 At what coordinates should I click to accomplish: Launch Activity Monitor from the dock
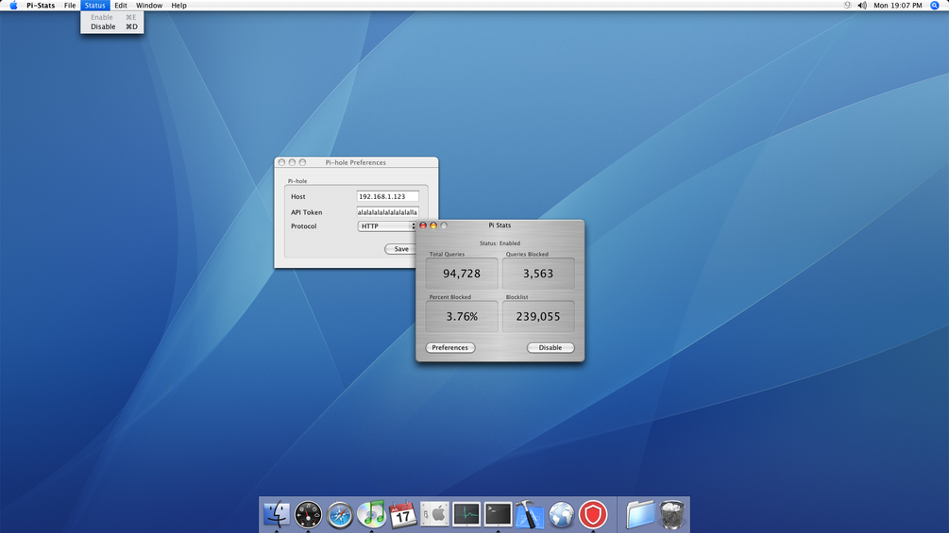pyautogui.click(x=466, y=514)
